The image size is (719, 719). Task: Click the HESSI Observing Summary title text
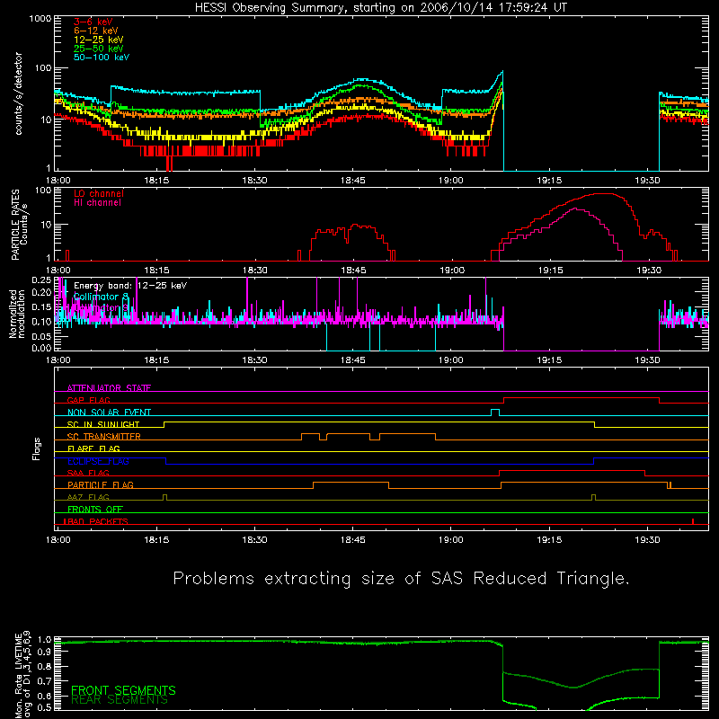381,8
